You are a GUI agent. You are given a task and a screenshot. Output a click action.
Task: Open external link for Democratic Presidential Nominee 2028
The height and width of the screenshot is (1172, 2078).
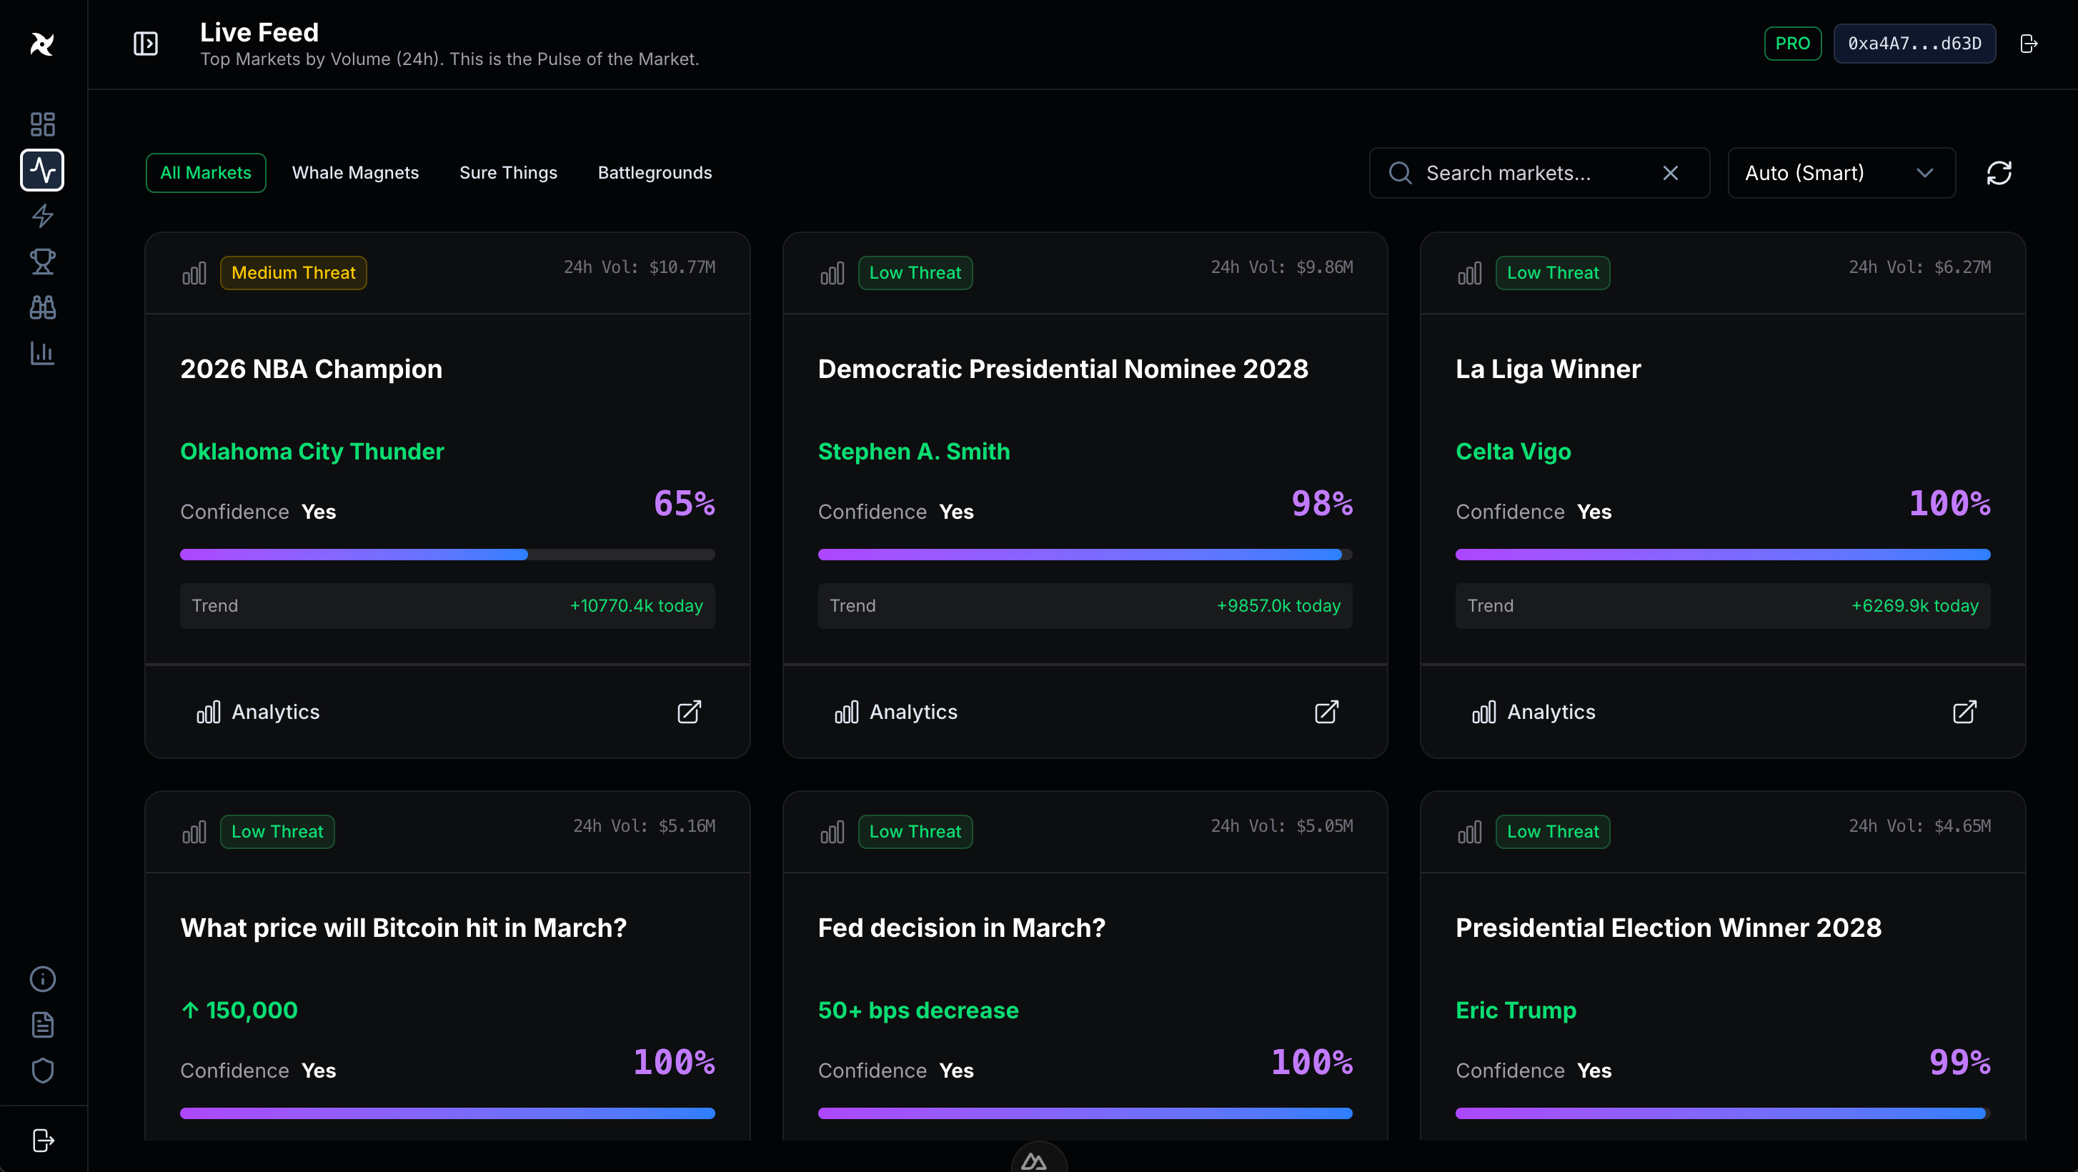click(x=1327, y=712)
